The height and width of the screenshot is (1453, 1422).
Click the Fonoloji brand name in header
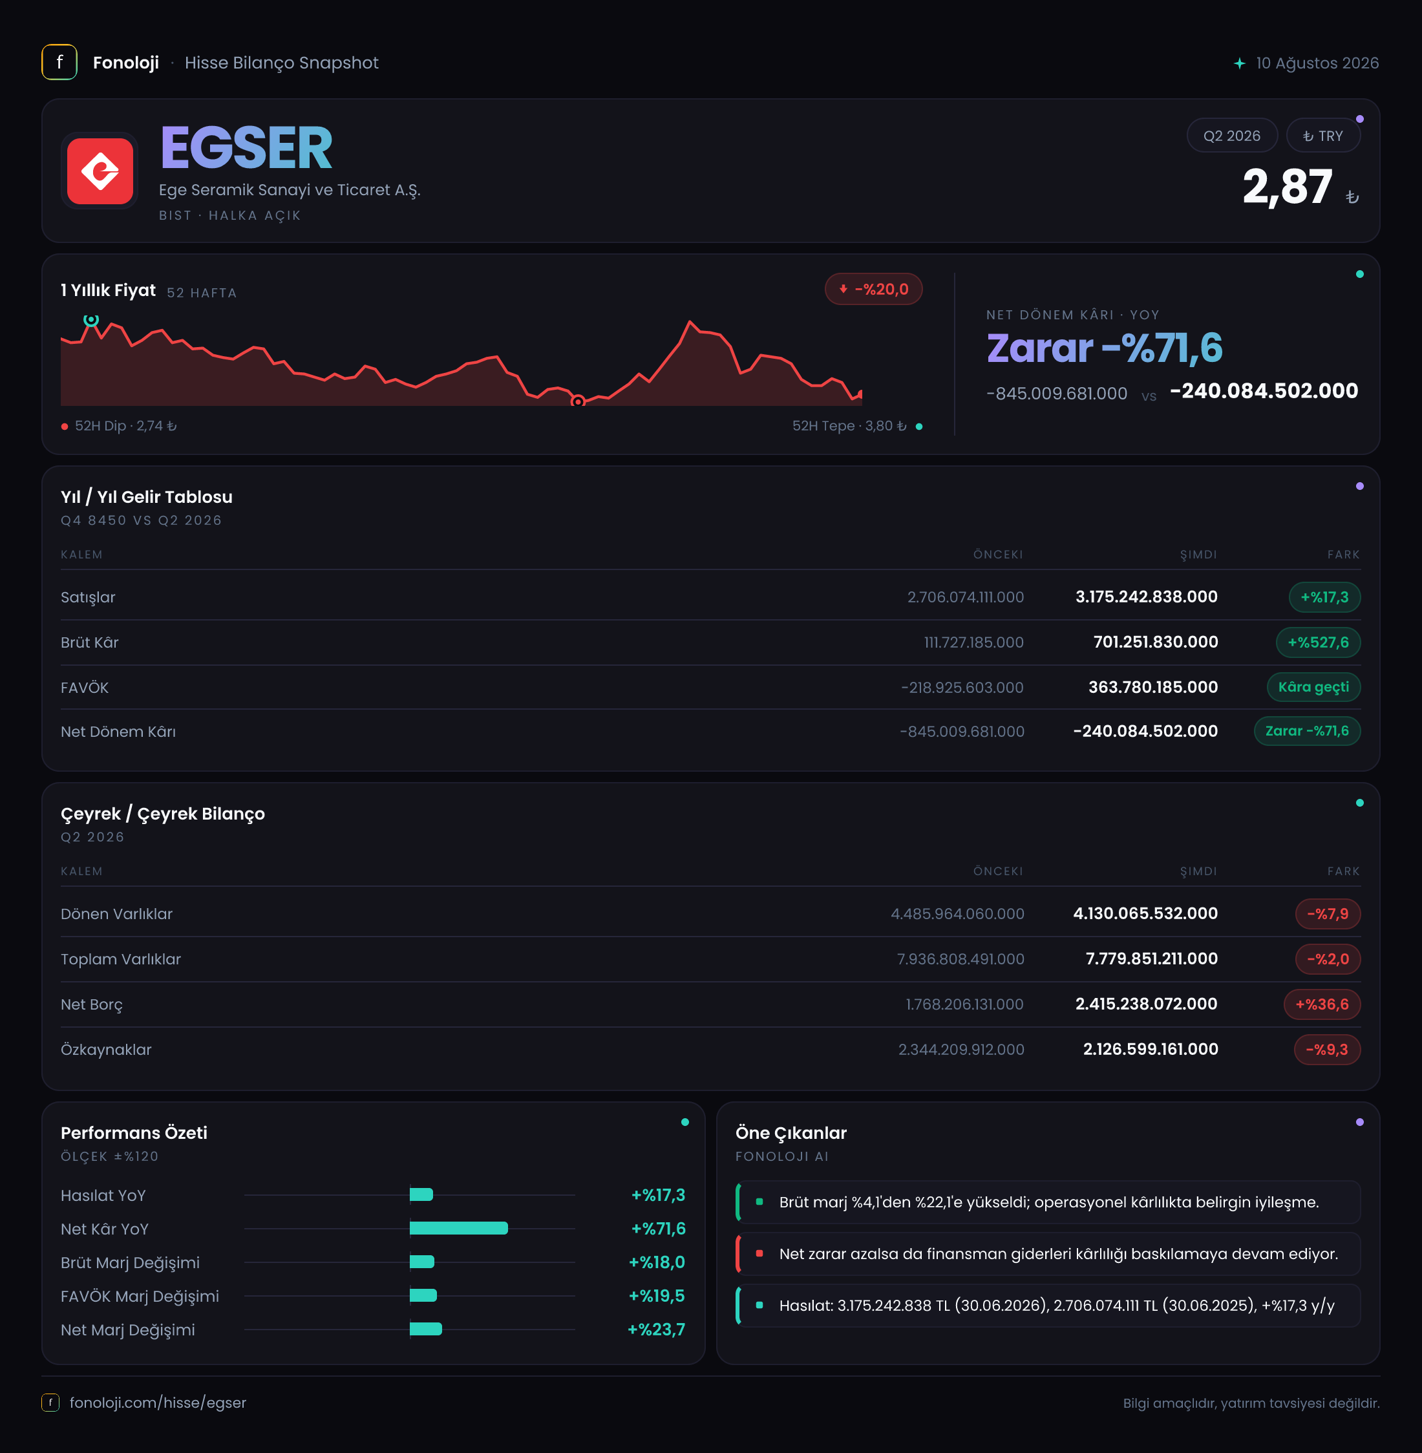pos(125,63)
